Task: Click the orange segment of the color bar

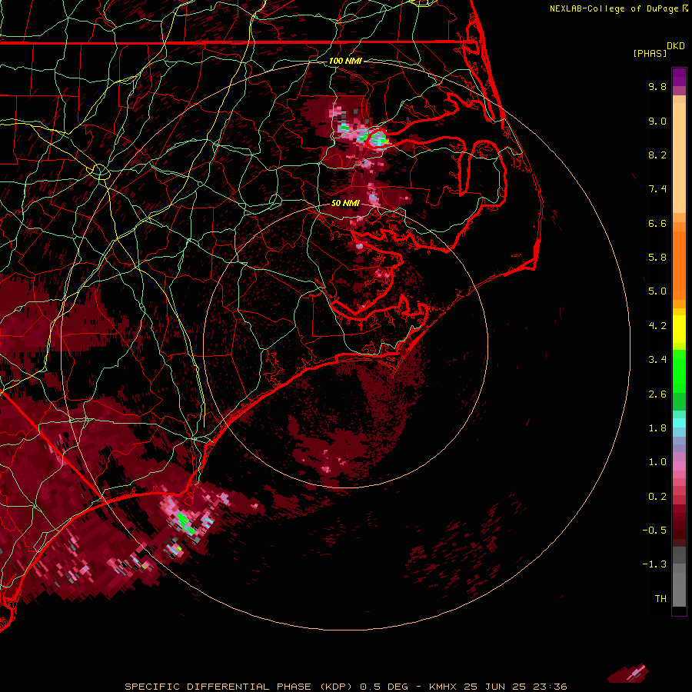Action: 679,264
